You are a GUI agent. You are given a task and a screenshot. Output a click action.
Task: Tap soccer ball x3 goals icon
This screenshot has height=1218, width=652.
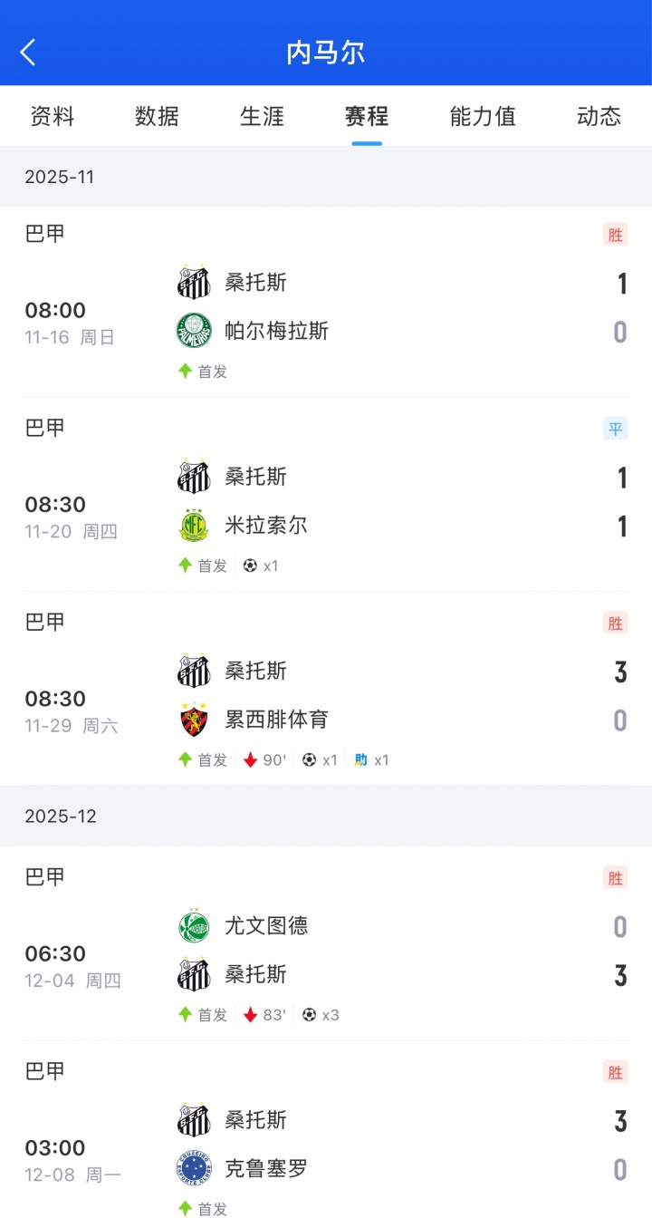[310, 1015]
